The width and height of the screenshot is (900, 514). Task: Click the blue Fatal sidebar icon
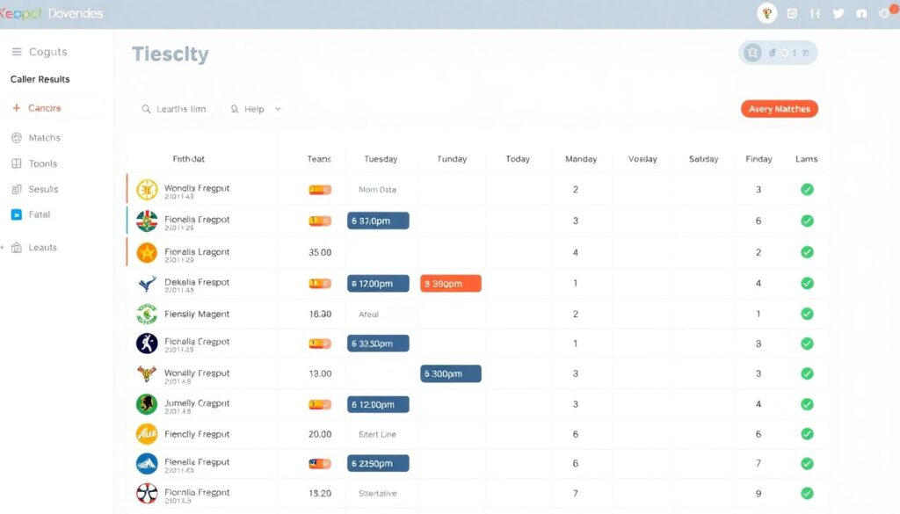point(17,214)
